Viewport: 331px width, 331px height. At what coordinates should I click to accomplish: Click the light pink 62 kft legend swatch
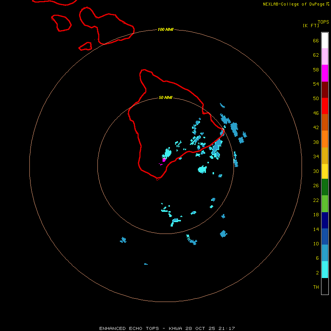pos(325,56)
